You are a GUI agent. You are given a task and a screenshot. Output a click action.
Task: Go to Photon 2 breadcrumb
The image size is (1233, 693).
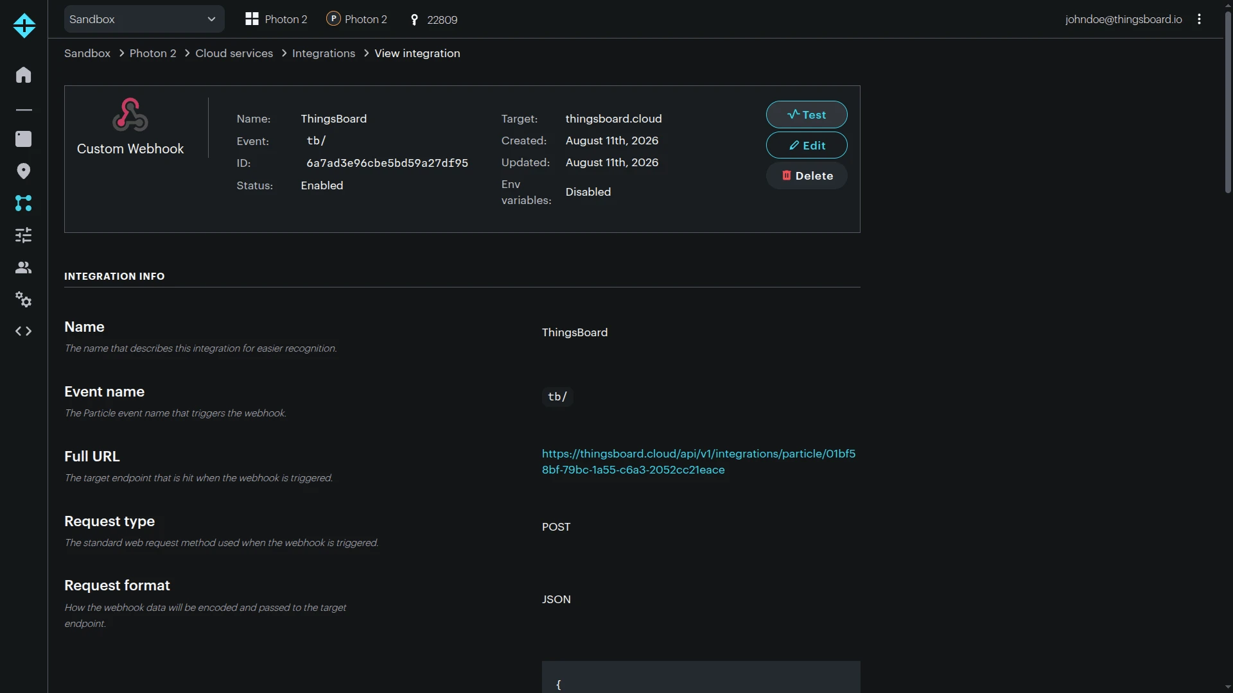tap(153, 53)
